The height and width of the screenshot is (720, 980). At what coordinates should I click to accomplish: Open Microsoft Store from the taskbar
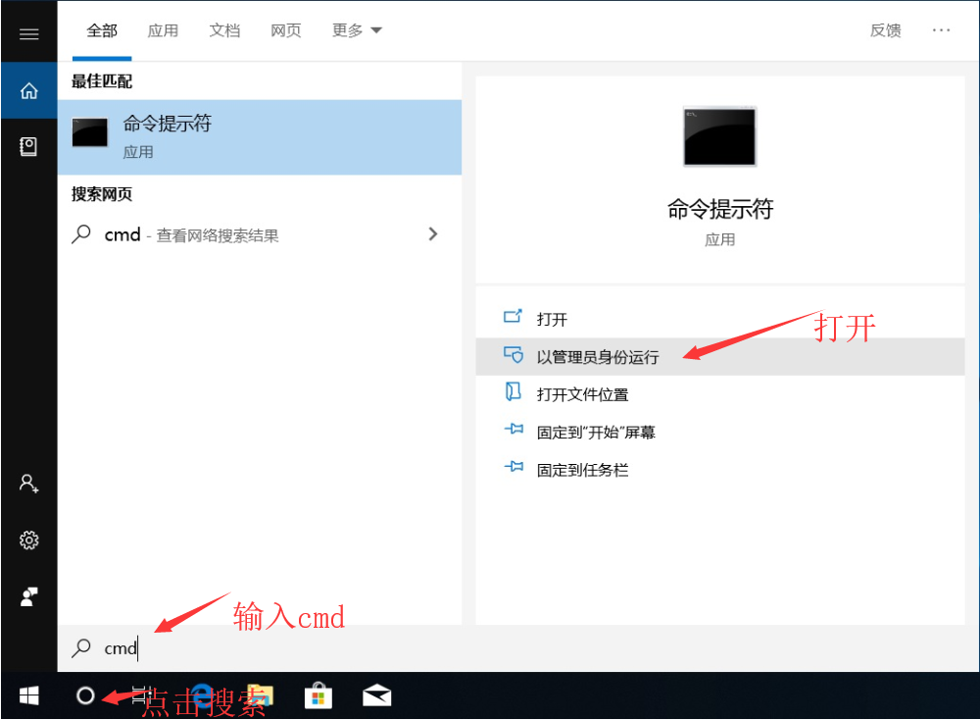(318, 695)
